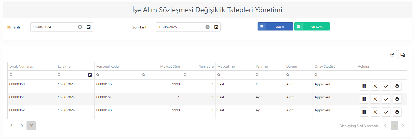Open calendar picker for Son Tarih
The width and height of the screenshot is (415, 139).
click(216, 27)
